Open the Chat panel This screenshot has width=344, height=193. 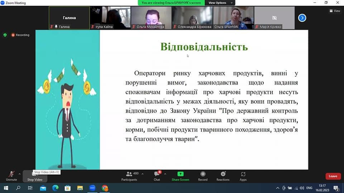[157, 176]
